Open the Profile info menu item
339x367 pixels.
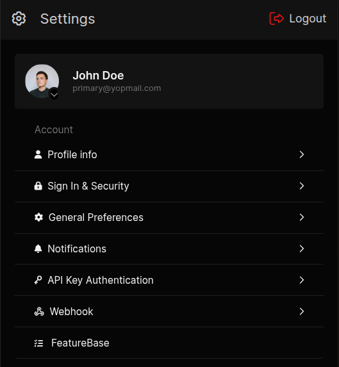(x=169, y=155)
